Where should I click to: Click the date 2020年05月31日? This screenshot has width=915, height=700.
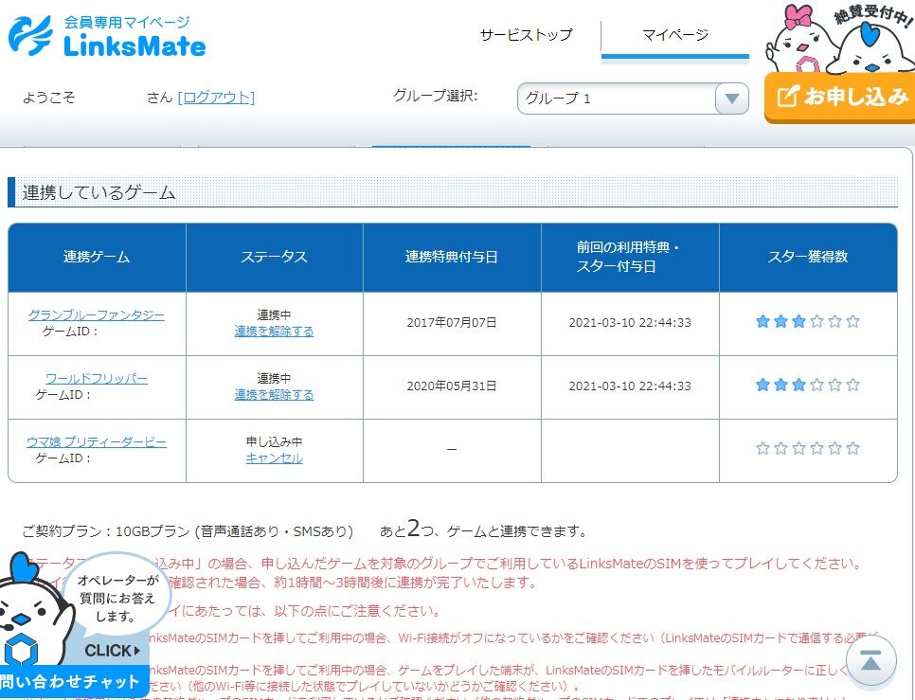(x=452, y=386)
